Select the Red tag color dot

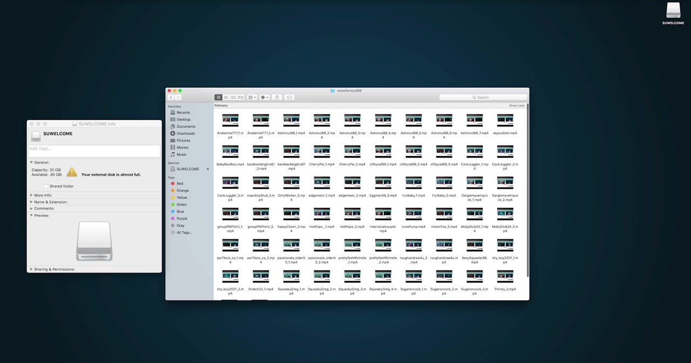tap(173, 184)
